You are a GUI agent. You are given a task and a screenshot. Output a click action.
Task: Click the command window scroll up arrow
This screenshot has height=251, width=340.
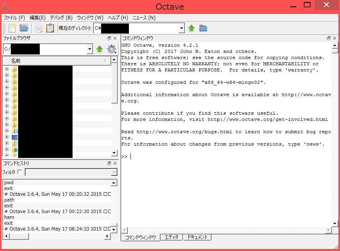(x=335, y=45)
